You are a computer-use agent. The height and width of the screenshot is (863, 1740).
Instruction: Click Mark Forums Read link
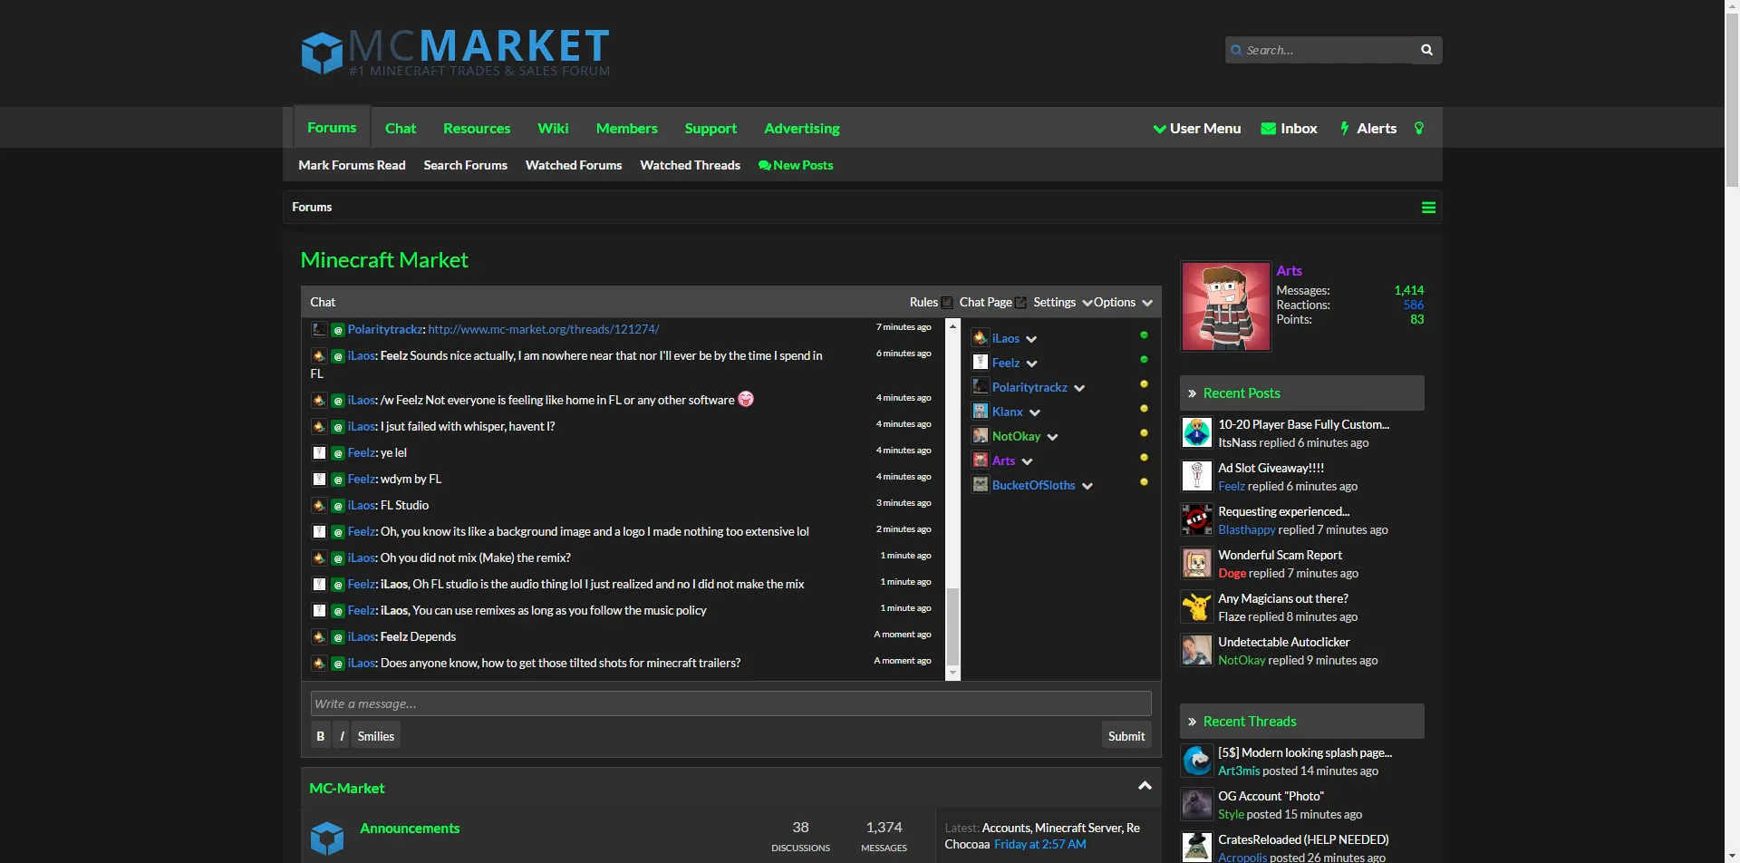pos(352,165)
